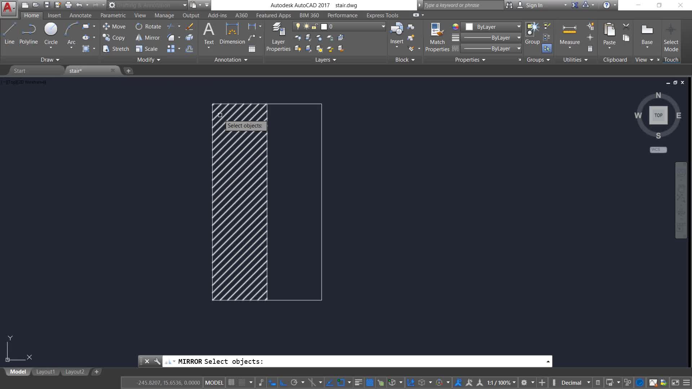The height and width of the screenshot is (389, 692).
Task: Open the ByLayer object color swatch
Action: (x=469, y=27)
